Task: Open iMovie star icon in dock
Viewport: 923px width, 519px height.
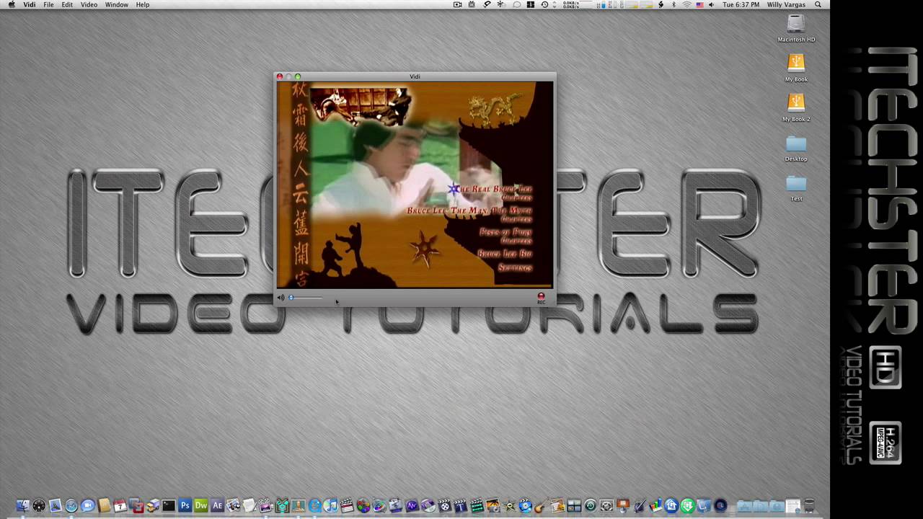Action: (x=509, y=506)
